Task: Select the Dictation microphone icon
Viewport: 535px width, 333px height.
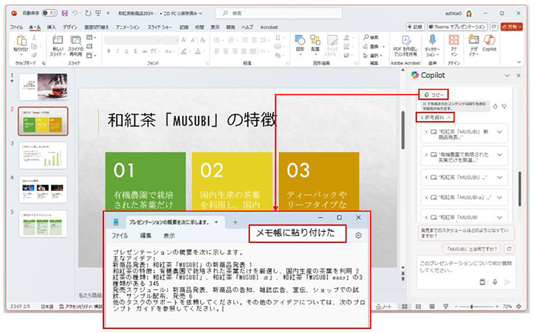Action: click(x=432, y=43)
